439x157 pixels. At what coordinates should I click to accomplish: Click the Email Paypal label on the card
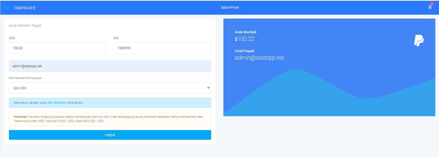[x=244, y=51]
